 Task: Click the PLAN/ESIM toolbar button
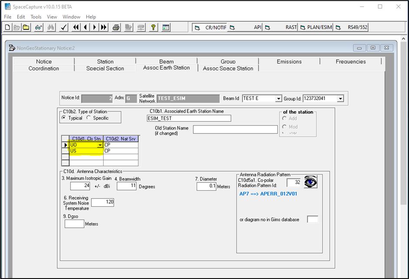315,27
